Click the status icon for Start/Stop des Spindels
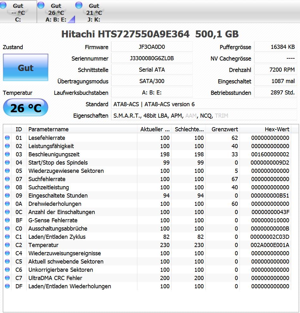 point(7,162)
